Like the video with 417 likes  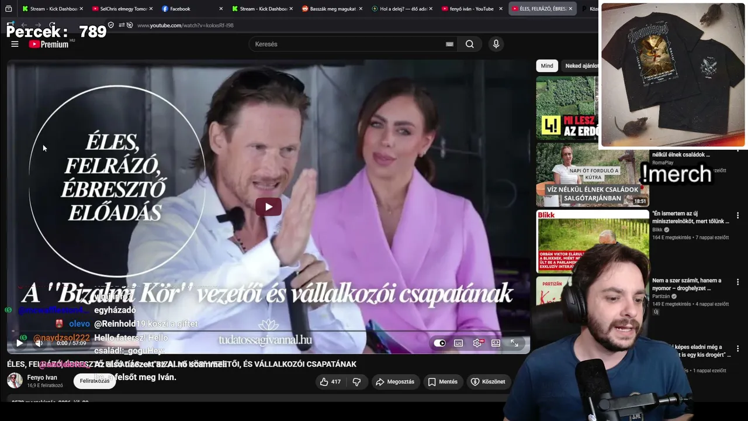[x=330, y=382]
